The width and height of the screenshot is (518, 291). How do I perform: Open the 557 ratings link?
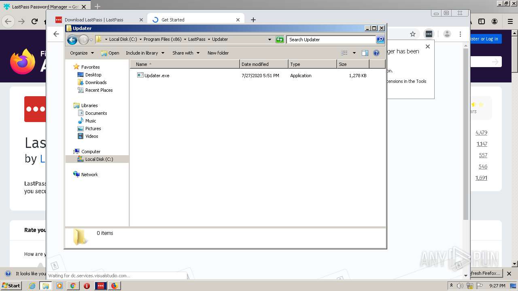pos(483,155)
